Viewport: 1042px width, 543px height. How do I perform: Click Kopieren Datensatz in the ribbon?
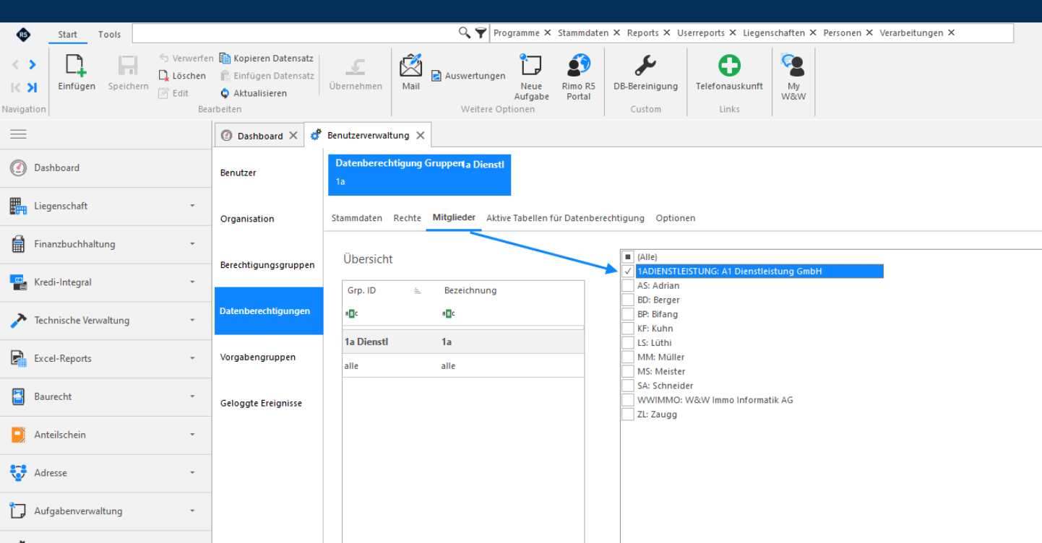267,58
